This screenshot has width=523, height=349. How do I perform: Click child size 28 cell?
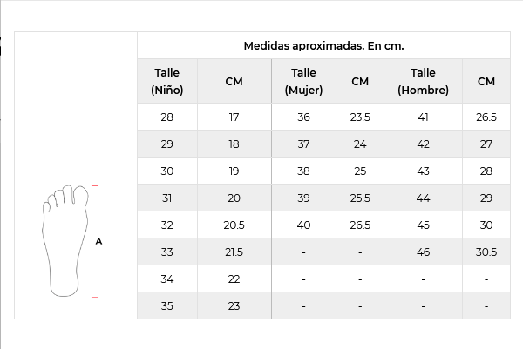[x=167, y=117]
